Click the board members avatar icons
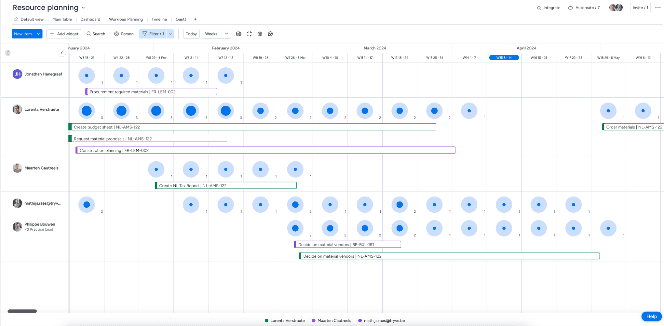664x326 pixels. [616, 8]
